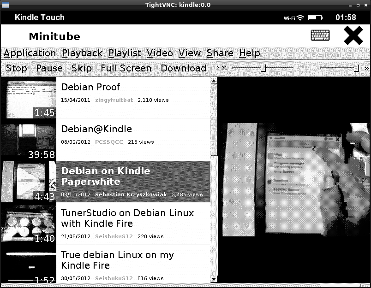The height and width of the screenshot is (288, 371).
Task: Click the 15/04/2011 date text
Action: (x=76, y=100)
